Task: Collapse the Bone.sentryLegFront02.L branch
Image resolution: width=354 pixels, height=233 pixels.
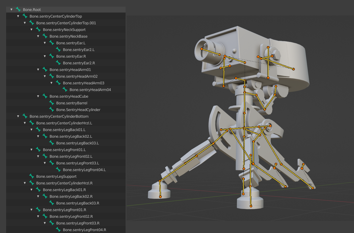Action: [38, 156]
